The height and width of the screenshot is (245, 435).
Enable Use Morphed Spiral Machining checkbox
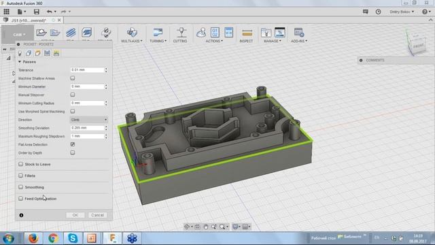point(73,111)
